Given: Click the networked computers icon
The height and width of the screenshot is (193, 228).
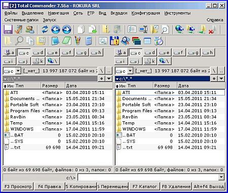Looking at the screenshot, I should pyautogui.click(x=191, y=30).
